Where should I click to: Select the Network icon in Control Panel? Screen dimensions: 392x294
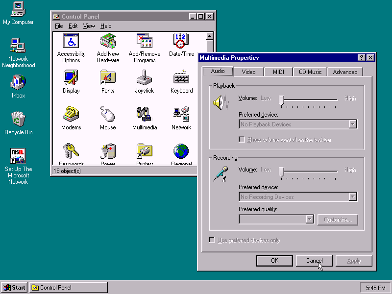(181, 115)
